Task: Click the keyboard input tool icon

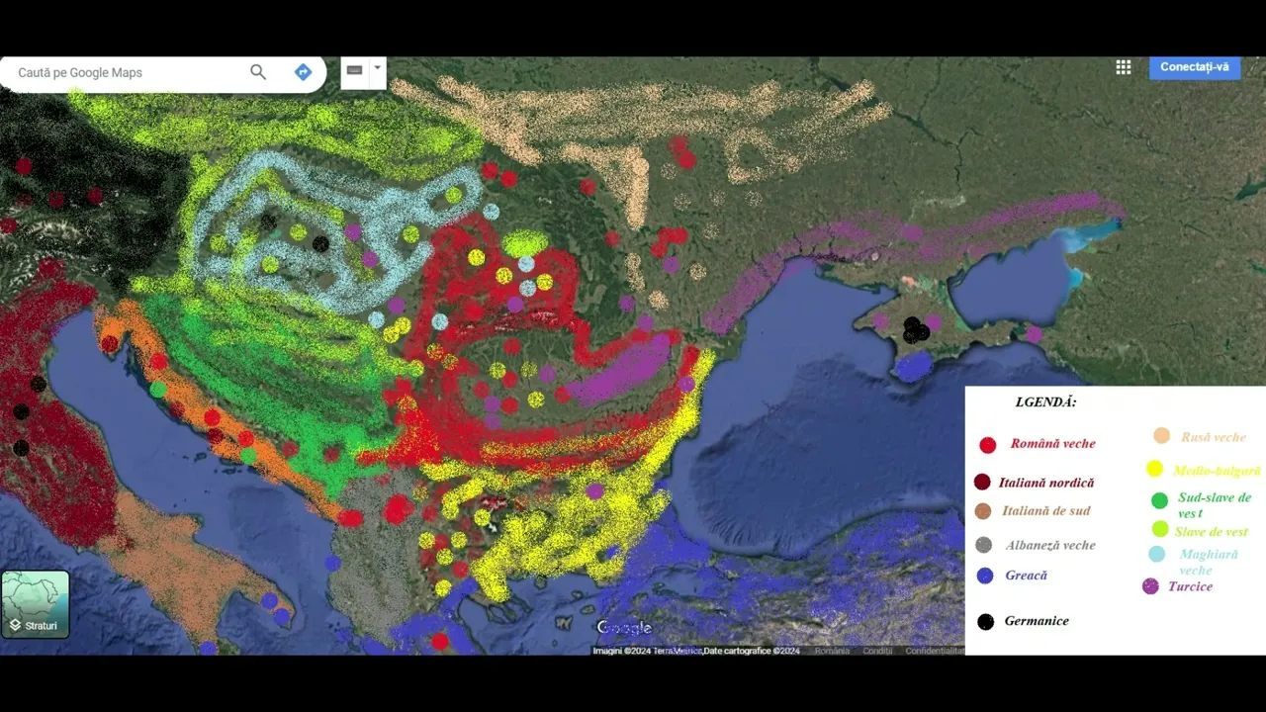Action: click(354, 71)
